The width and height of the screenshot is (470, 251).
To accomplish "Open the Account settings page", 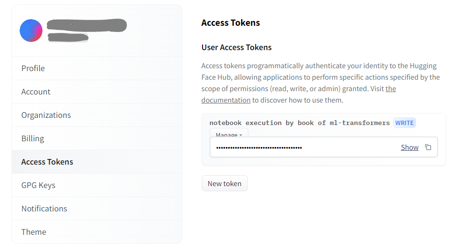I will 36,92.
